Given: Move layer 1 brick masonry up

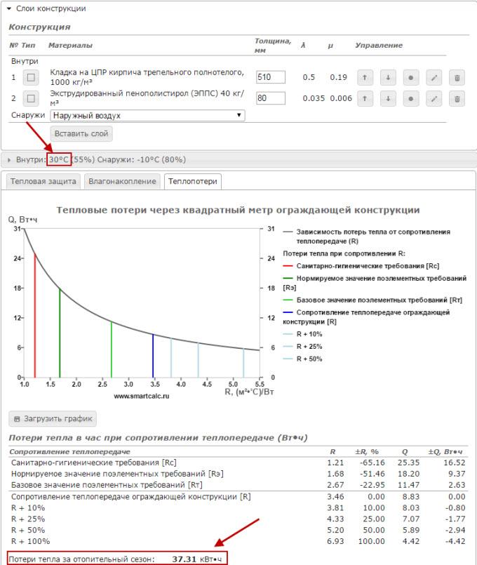Looking at the screenshot, I should pyautogui.click(x=365, y=77).
